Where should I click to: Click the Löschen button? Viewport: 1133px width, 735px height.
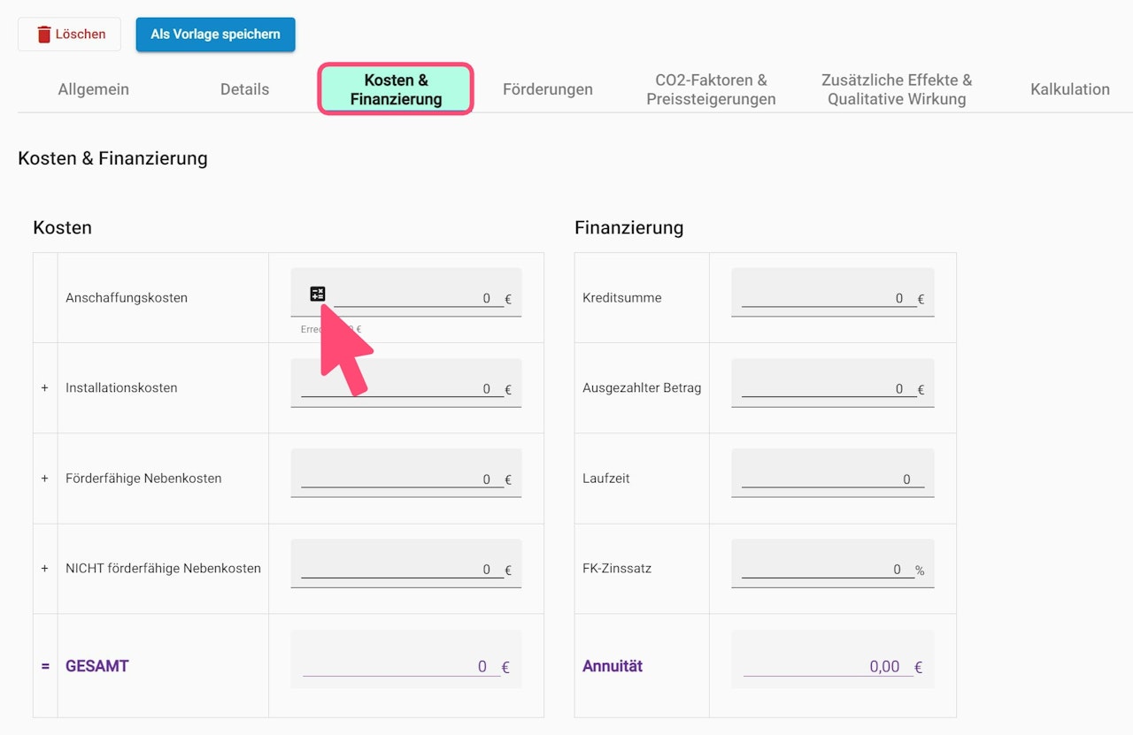[x=70, y=34]
